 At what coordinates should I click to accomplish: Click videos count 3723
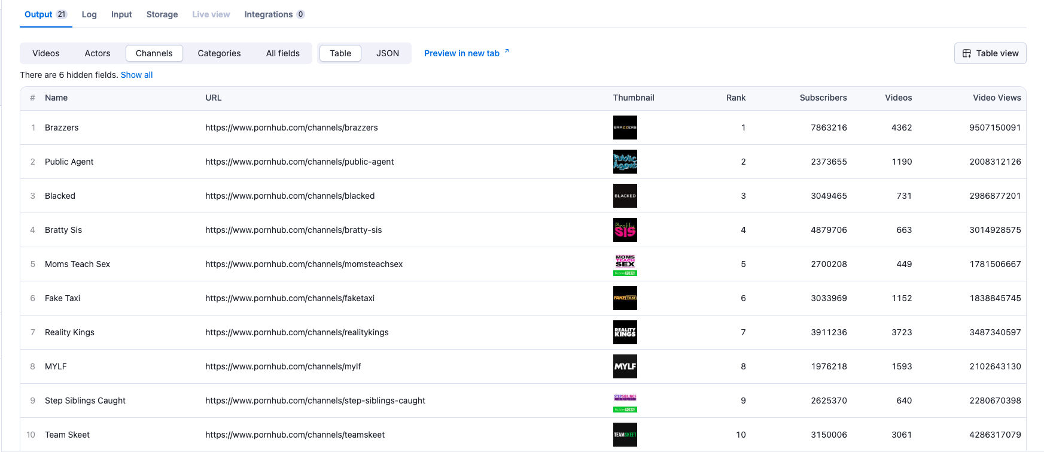pyautogui.click(x=902, y=332)
